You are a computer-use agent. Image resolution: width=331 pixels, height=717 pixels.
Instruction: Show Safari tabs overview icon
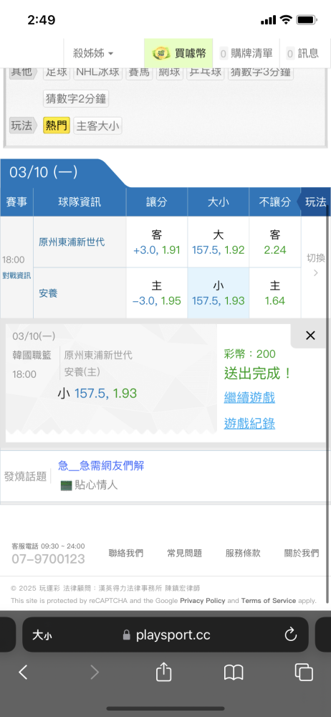(304, 672)
